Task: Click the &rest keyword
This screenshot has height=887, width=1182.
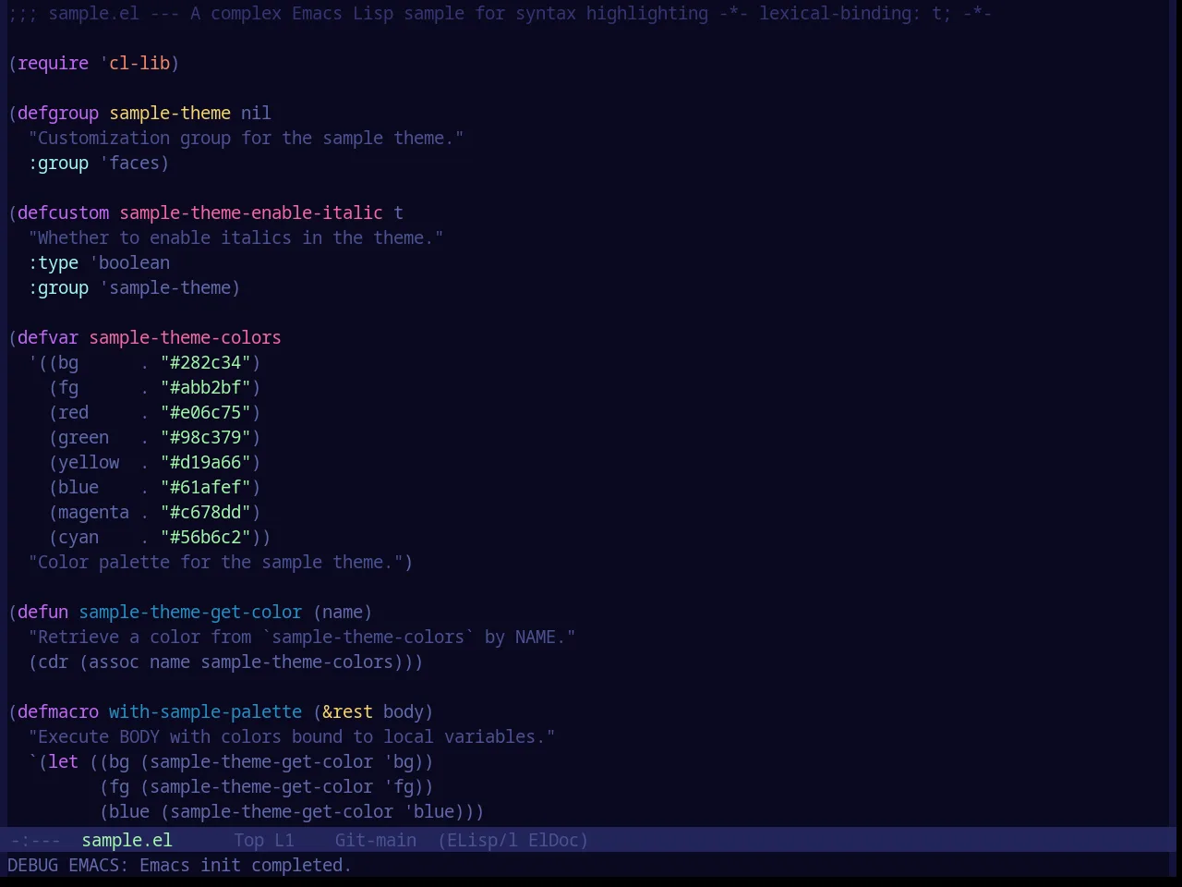Action: pyautogui.click(x=347, y=711)
